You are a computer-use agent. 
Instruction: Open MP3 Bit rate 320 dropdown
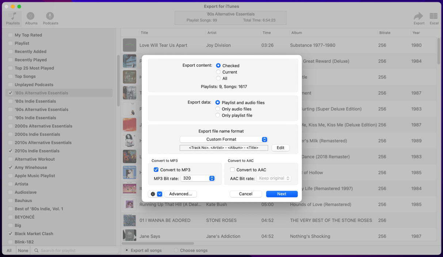coord(198,178)
